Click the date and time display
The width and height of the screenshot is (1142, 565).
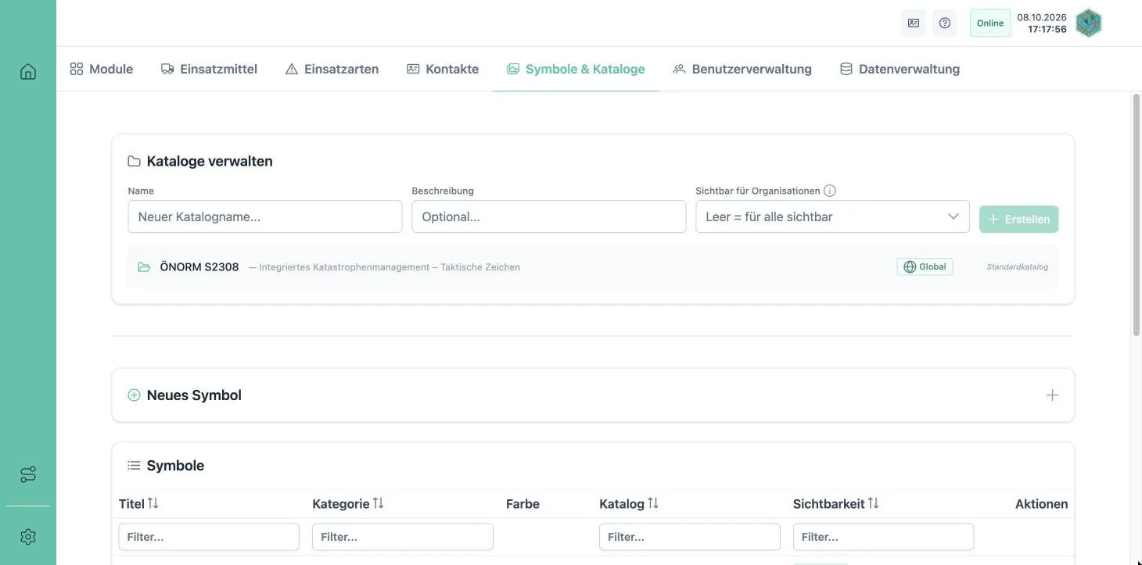1042,23
